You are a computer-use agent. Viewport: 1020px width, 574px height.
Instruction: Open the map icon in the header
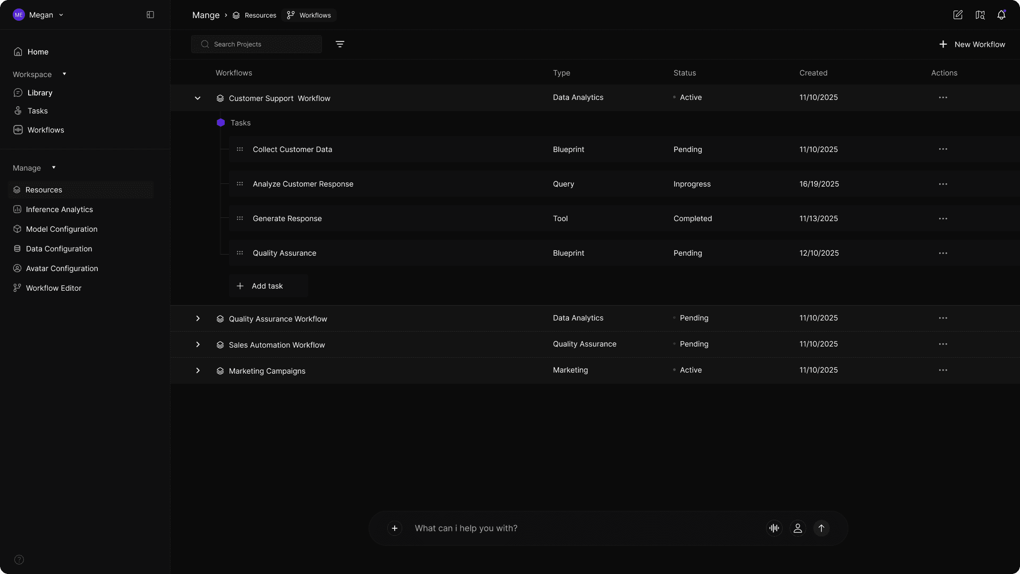coord(980,15)
